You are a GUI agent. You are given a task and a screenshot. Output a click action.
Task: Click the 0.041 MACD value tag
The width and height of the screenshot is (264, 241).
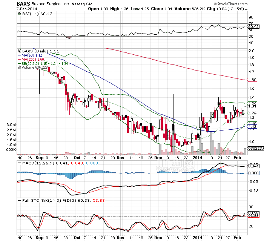point(253,166)
